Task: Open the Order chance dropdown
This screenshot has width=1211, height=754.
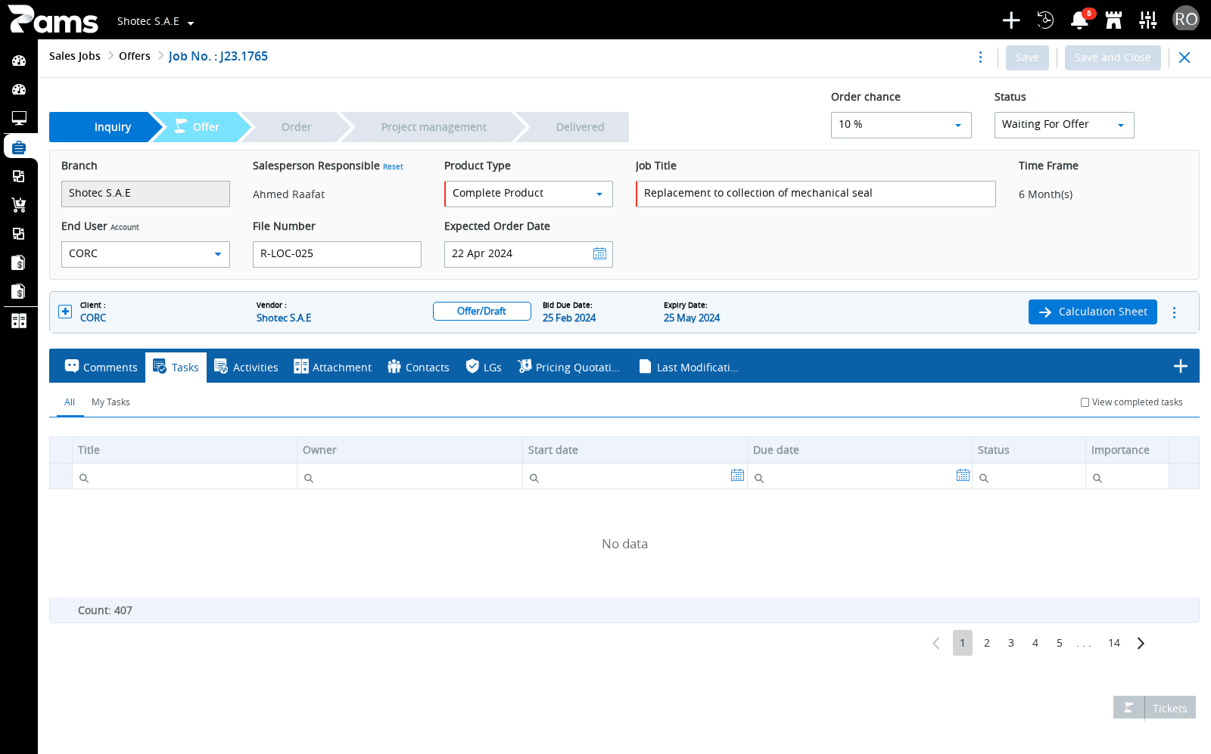Action: [901, 125]
